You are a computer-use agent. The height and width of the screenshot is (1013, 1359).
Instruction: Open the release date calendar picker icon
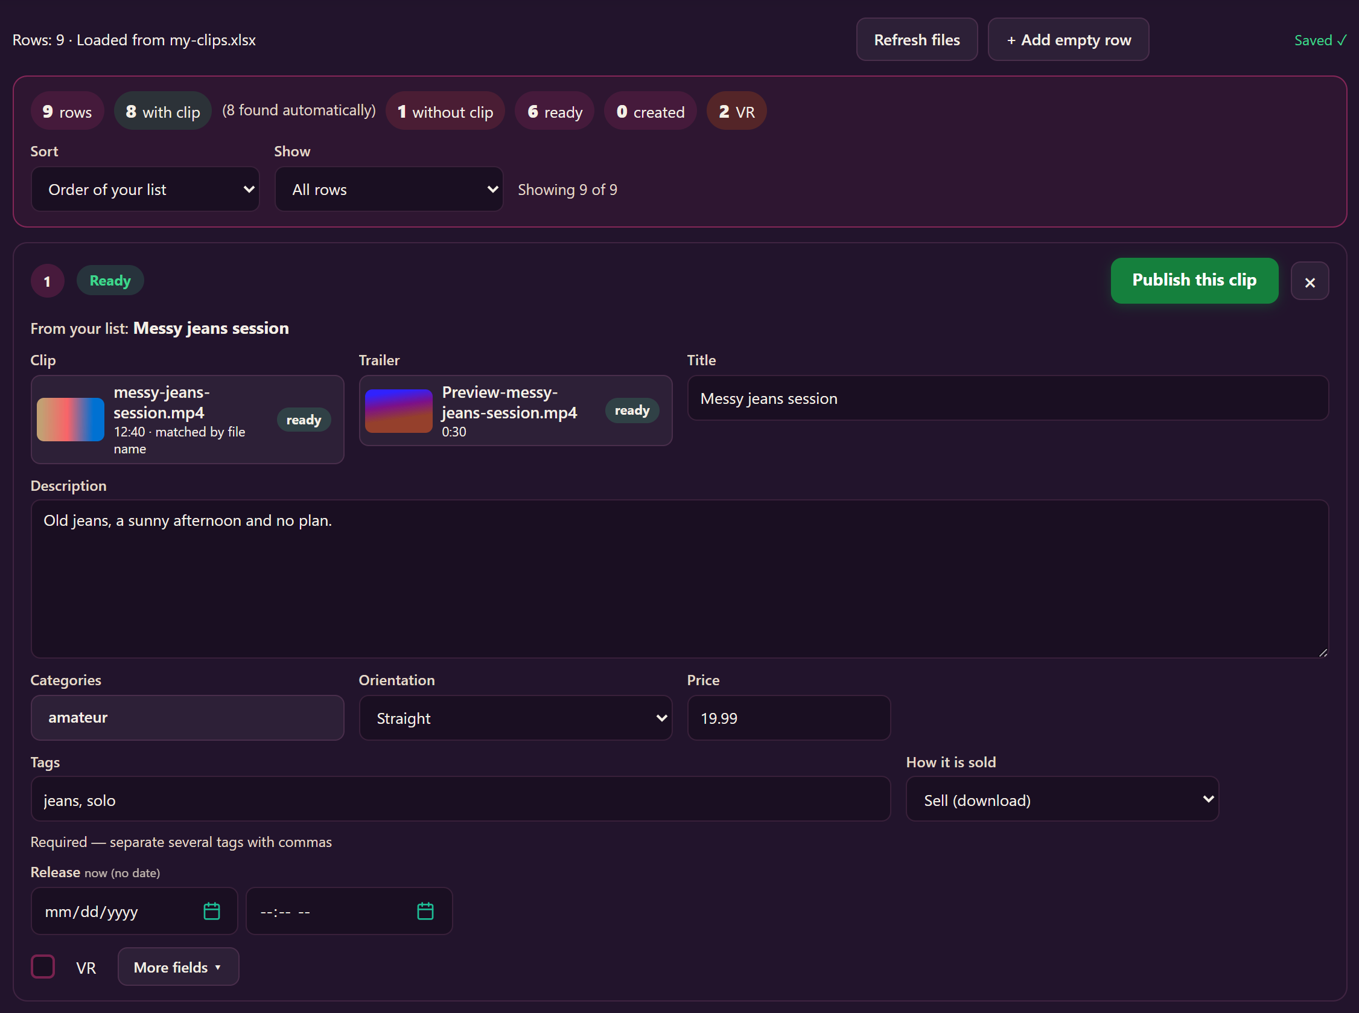coord(211,911)
